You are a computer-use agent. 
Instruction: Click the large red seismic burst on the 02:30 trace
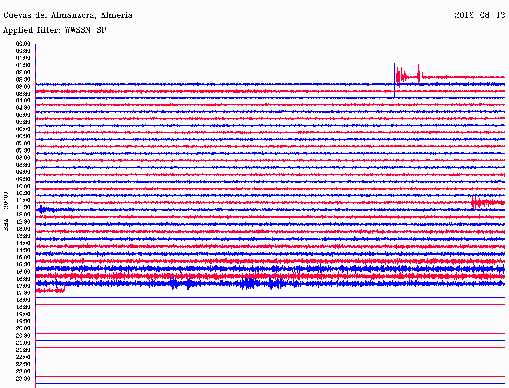(x=409, y=76)
